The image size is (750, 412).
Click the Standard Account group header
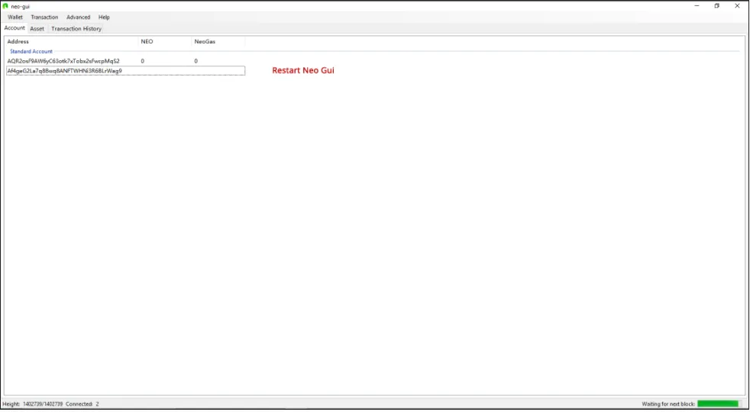31,51
